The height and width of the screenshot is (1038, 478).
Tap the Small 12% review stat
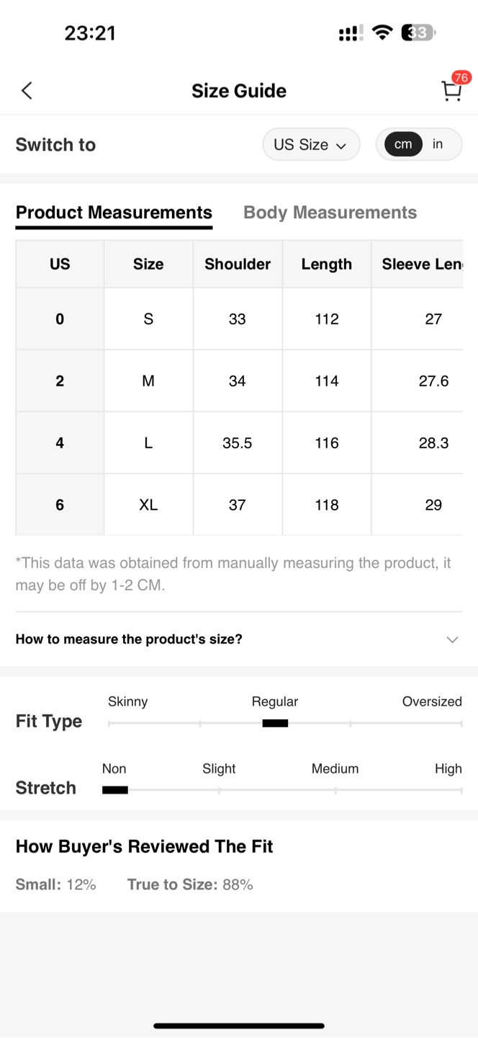pyautogui.click(x=56, y=884)
